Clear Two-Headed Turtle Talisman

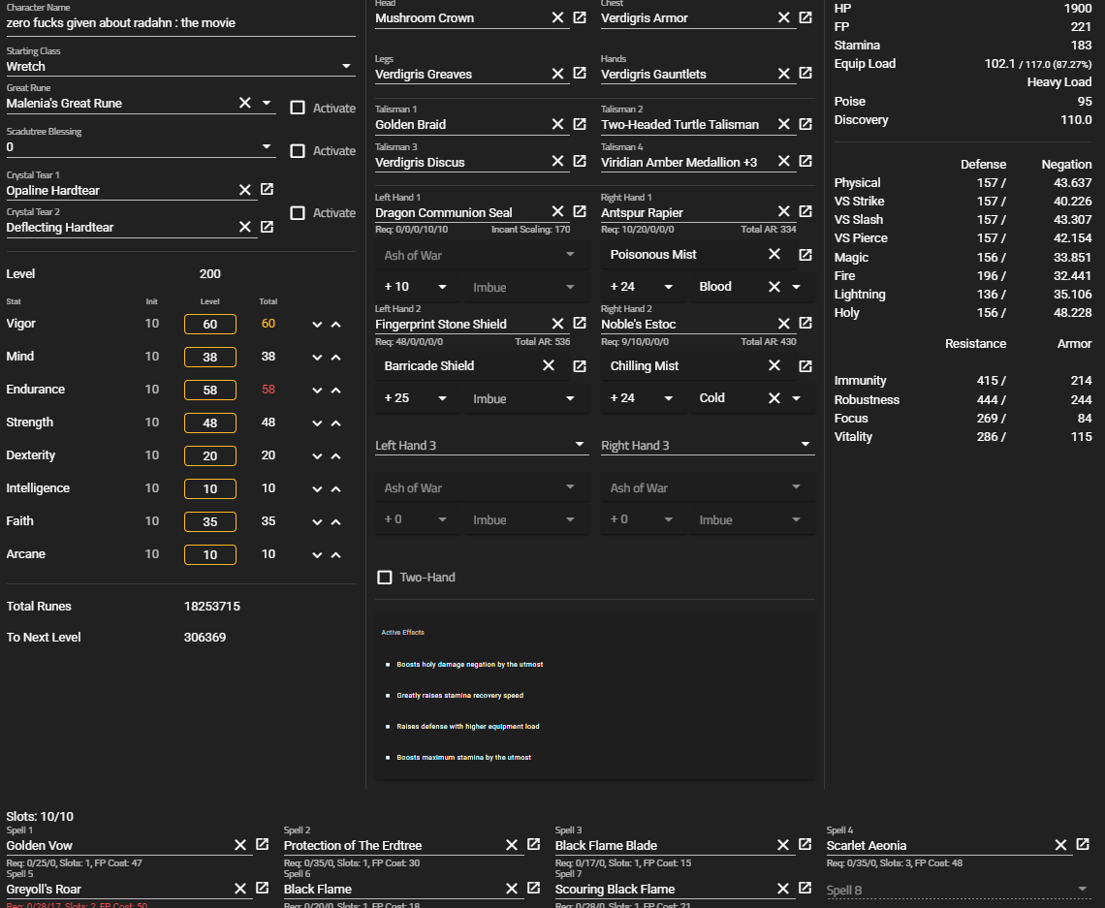click(x=783, y=124)
